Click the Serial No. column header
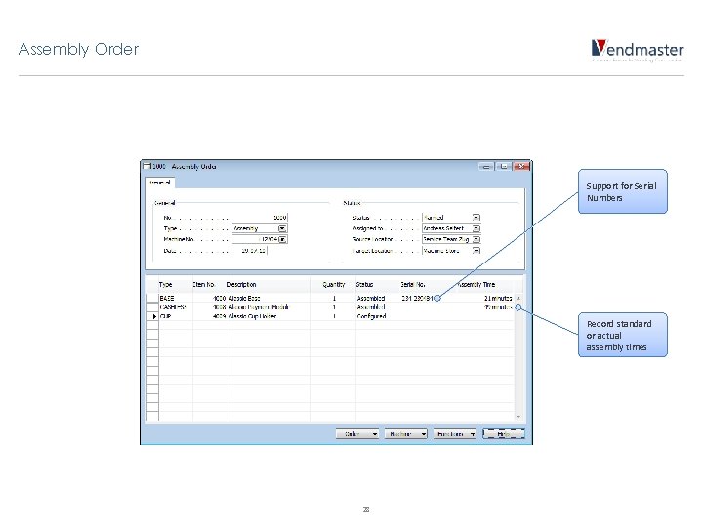The width and height of the screenshot is (703, 527). pos(428,285)
